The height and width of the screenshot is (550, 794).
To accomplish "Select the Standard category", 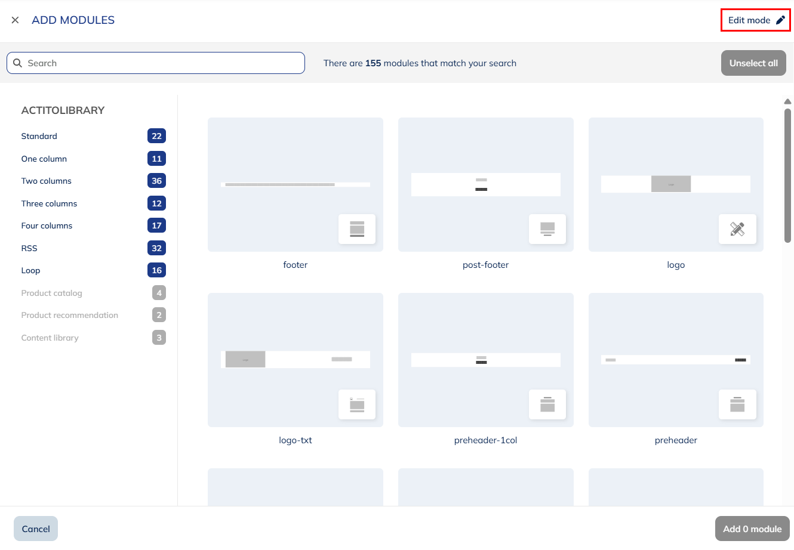I will tap(39, 136).
